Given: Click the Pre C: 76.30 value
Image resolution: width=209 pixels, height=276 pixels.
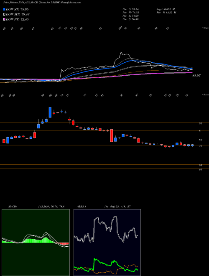Looking at the screenshot, I should click(131, 19).
